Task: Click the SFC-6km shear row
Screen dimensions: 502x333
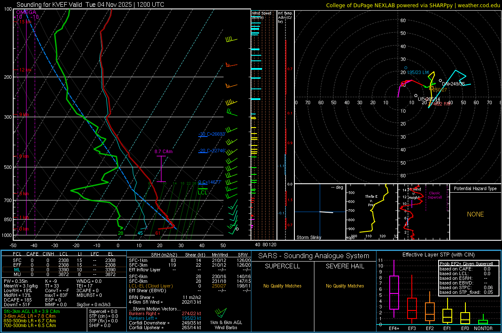Action: pos(190,276)
